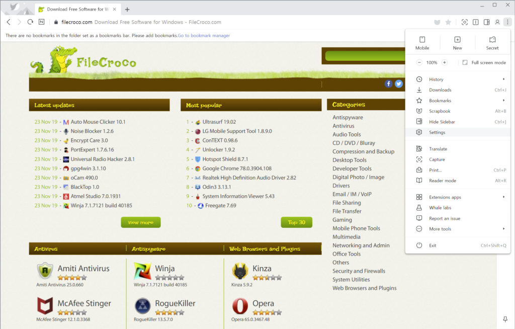Click the RogueKiller app icon
The image size is (515, 329).
(x=142, y=306)
